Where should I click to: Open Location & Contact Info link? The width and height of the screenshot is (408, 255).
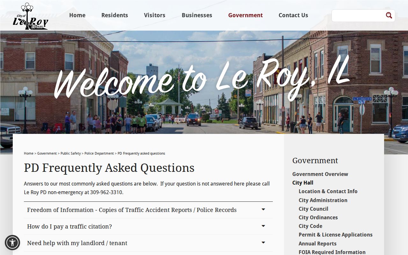pyautogui.click(x=328, y=191)
